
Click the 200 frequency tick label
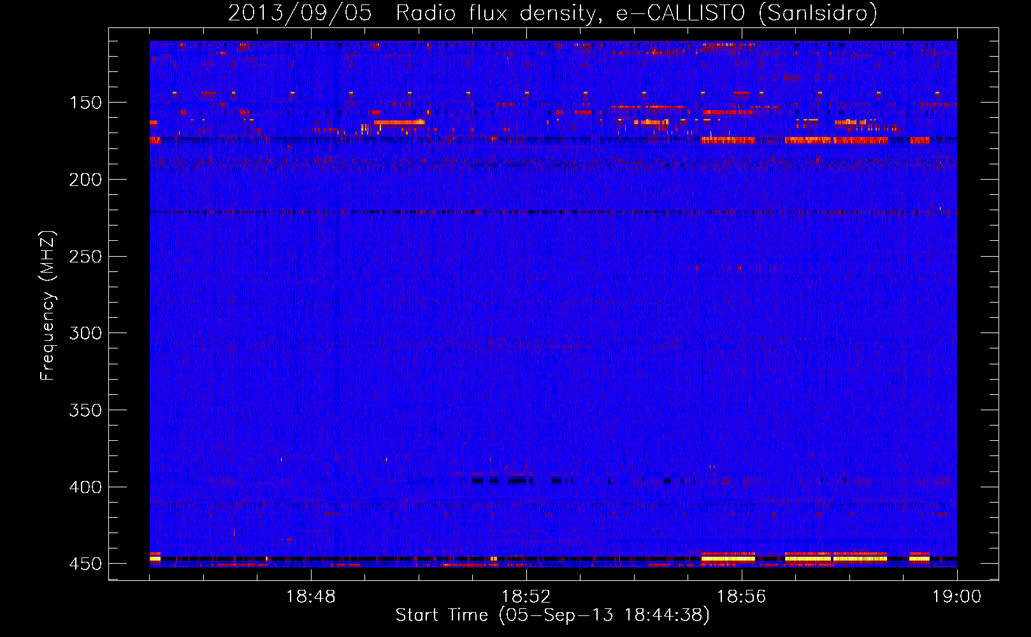[85, 180]
